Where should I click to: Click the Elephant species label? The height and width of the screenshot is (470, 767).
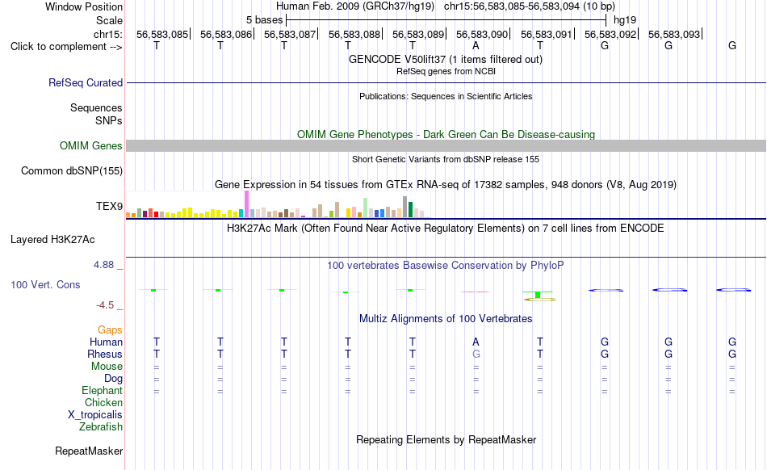pos(102,390)
